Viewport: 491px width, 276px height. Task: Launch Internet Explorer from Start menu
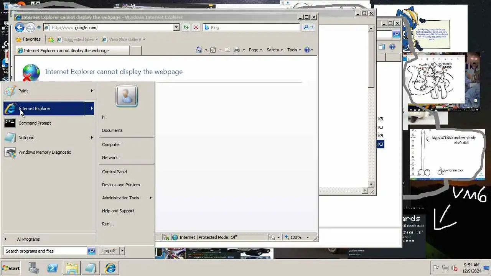tap(44, 108)
